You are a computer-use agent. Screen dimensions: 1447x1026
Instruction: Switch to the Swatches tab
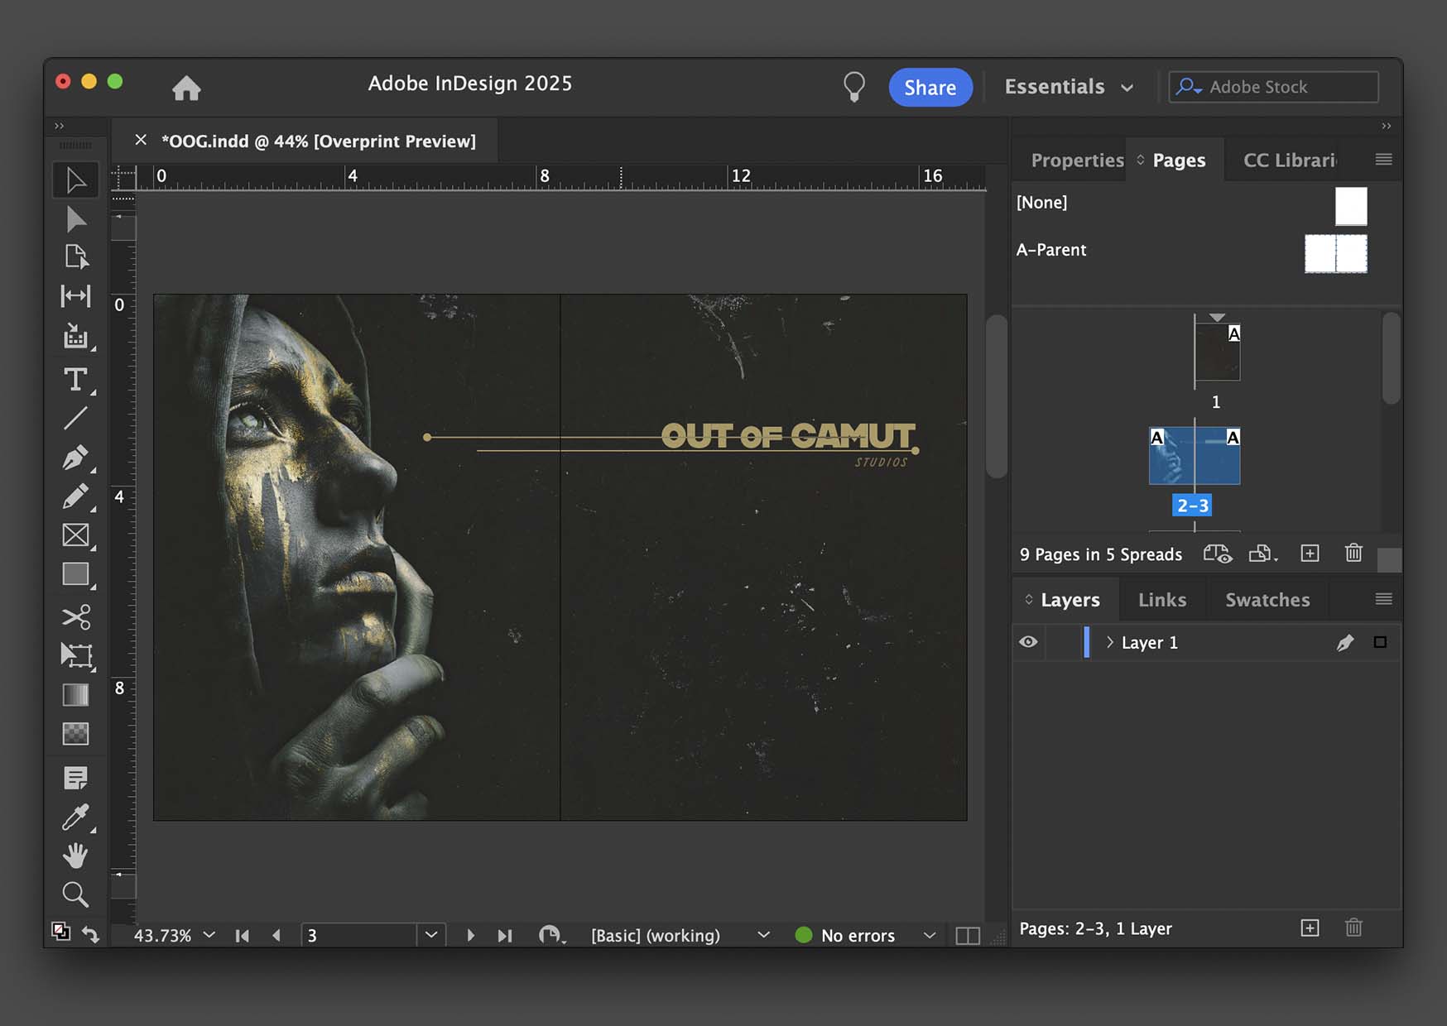coord(1267,600)
